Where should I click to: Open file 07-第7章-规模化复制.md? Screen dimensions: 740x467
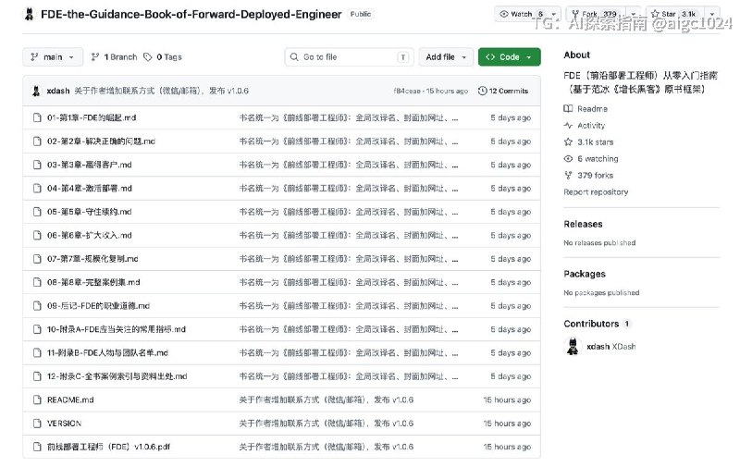[x=92, y=259]
